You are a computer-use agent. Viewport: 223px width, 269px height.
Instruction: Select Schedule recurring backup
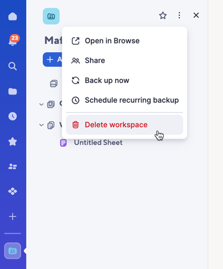[x=124, y=100]
